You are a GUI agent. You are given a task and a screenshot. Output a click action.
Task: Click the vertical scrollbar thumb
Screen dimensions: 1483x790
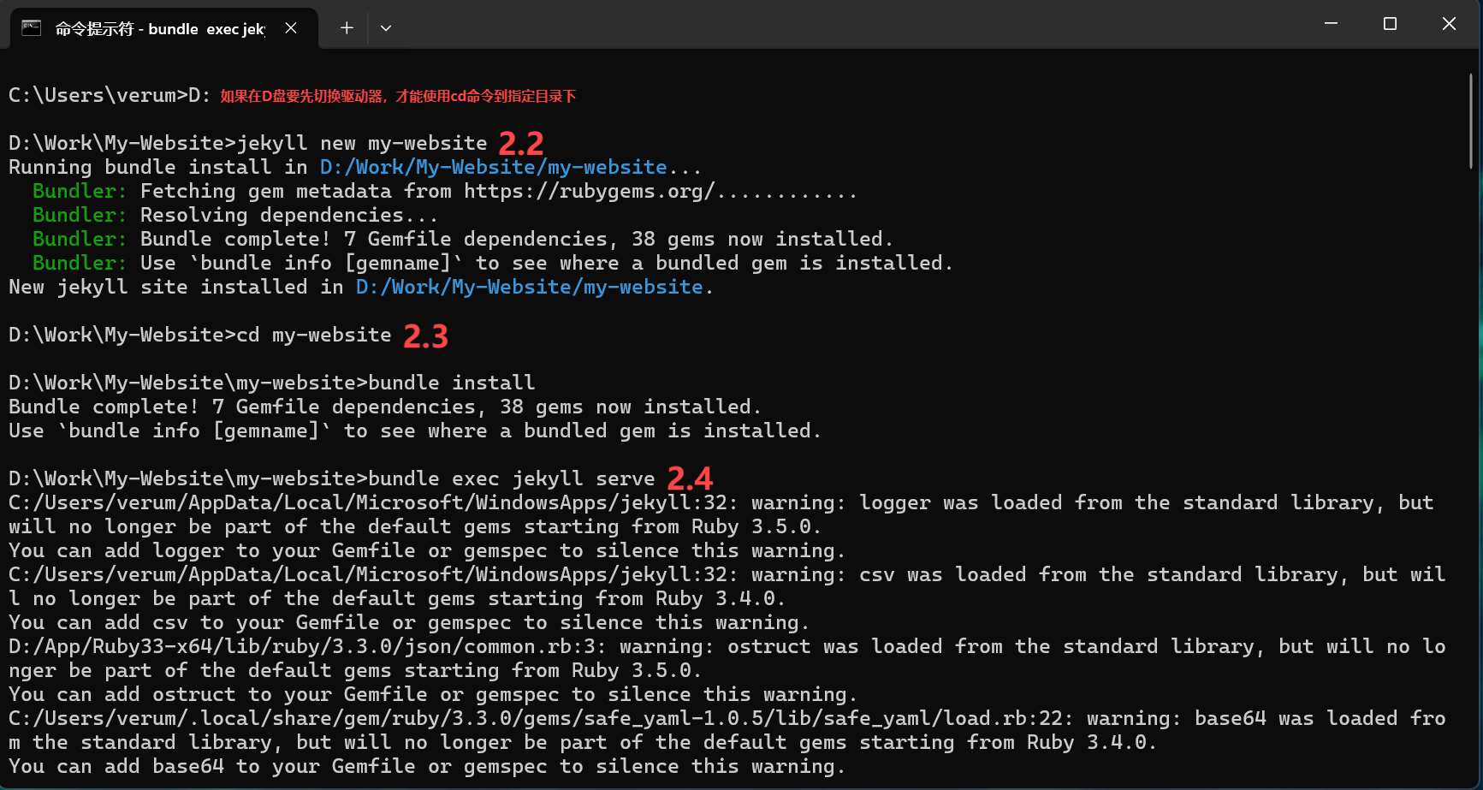coord(1471,120)
